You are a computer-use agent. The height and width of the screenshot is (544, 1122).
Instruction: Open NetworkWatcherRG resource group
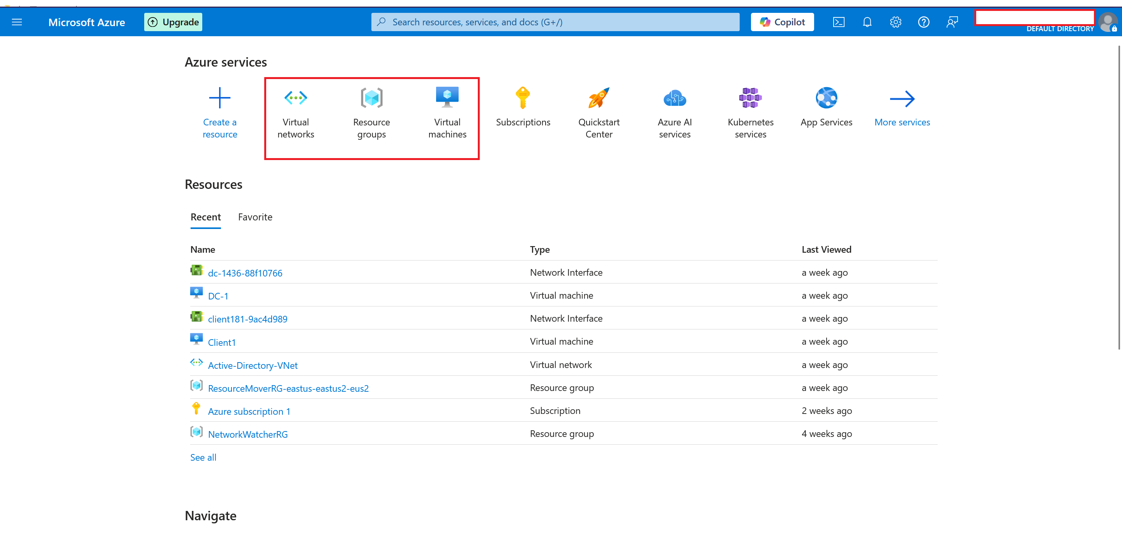[247, 435]
